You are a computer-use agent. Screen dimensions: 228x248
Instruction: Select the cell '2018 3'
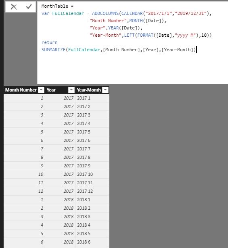coord(92,217)
